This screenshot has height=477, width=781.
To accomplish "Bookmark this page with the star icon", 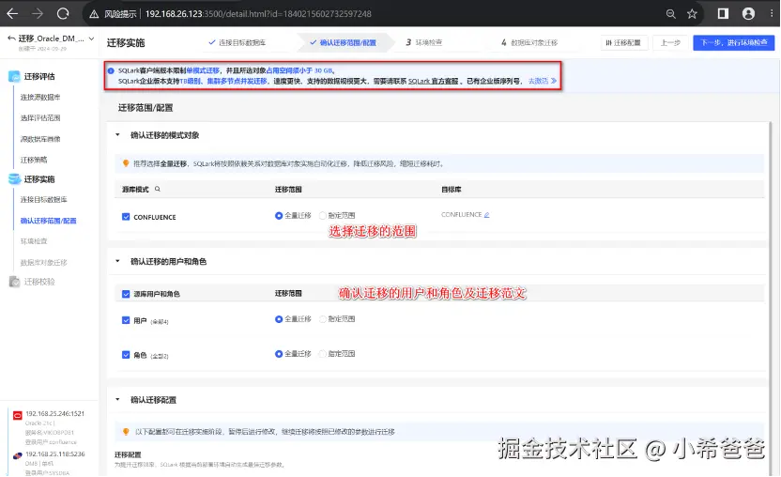I will click(692, 14).
